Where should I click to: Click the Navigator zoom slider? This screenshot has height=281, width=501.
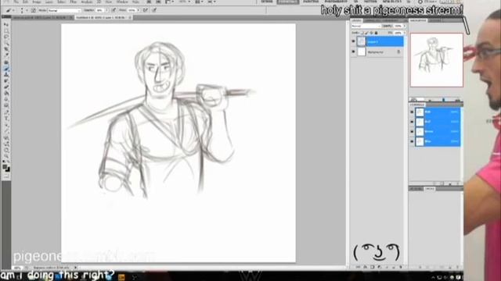pyautogui.click(x=444, y=101)
